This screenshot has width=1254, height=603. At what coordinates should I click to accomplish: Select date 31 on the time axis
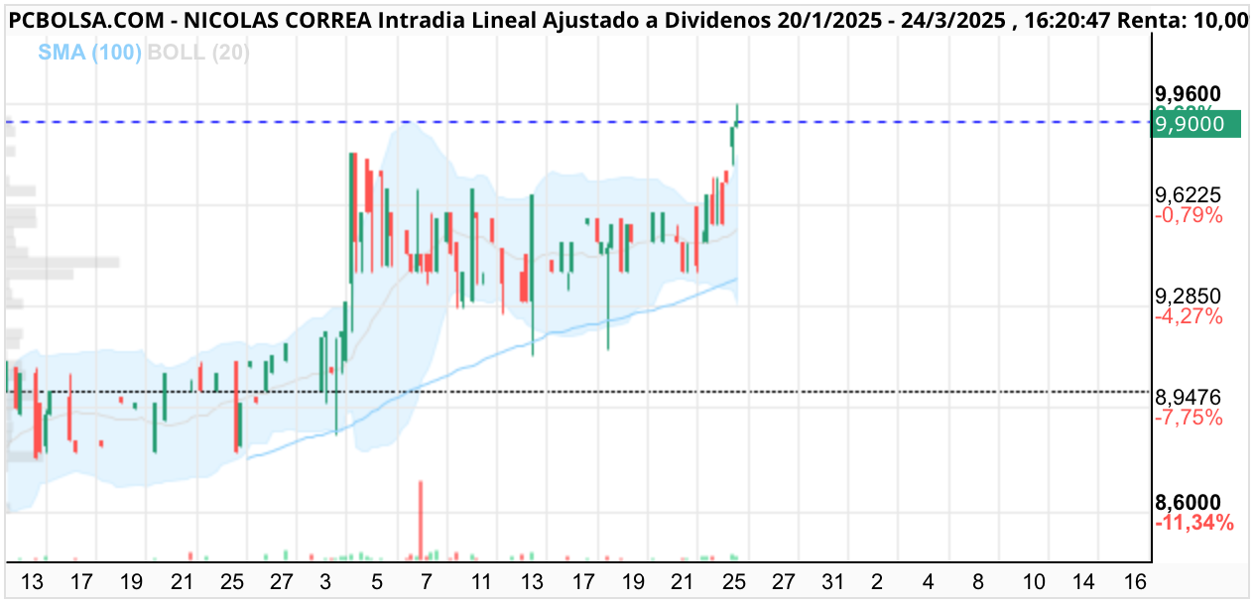click(831, 580)
